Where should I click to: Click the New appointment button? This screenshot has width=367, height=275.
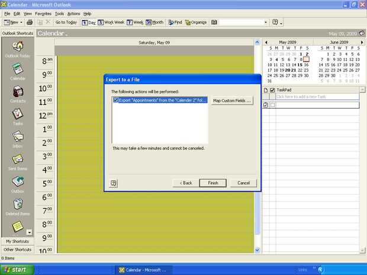coord(11,22)
